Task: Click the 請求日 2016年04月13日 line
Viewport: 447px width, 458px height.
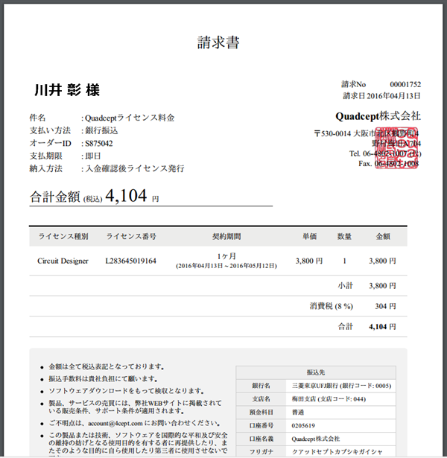Action: point(381,96)
